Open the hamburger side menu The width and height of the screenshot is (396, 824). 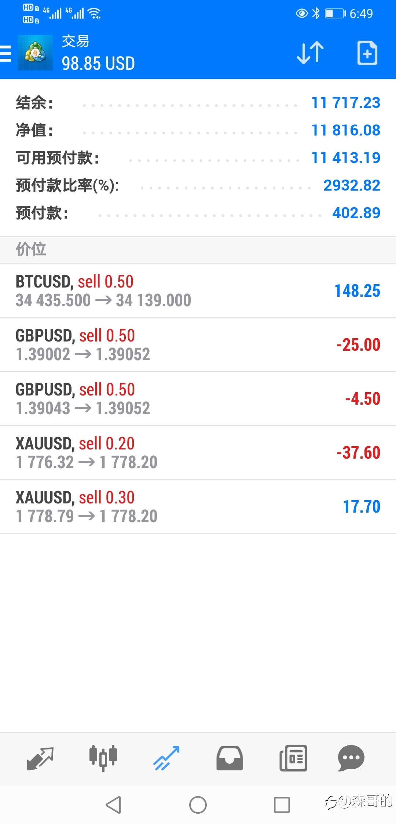5,54
